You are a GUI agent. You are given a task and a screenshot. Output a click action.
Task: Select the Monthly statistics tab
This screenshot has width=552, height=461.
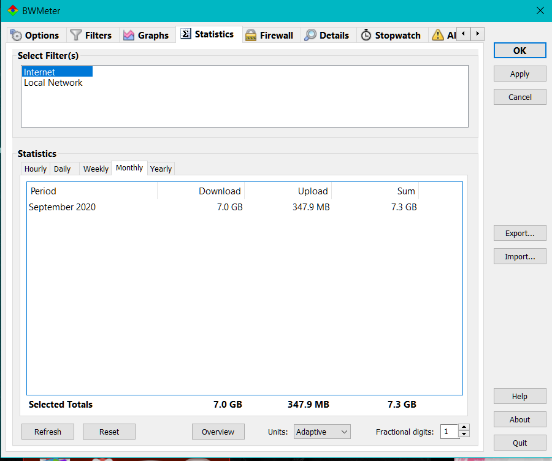(129, 168)
